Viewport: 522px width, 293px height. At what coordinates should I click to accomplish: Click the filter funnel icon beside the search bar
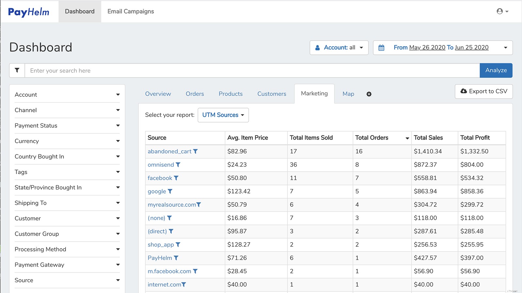click(x=17, y=70)
